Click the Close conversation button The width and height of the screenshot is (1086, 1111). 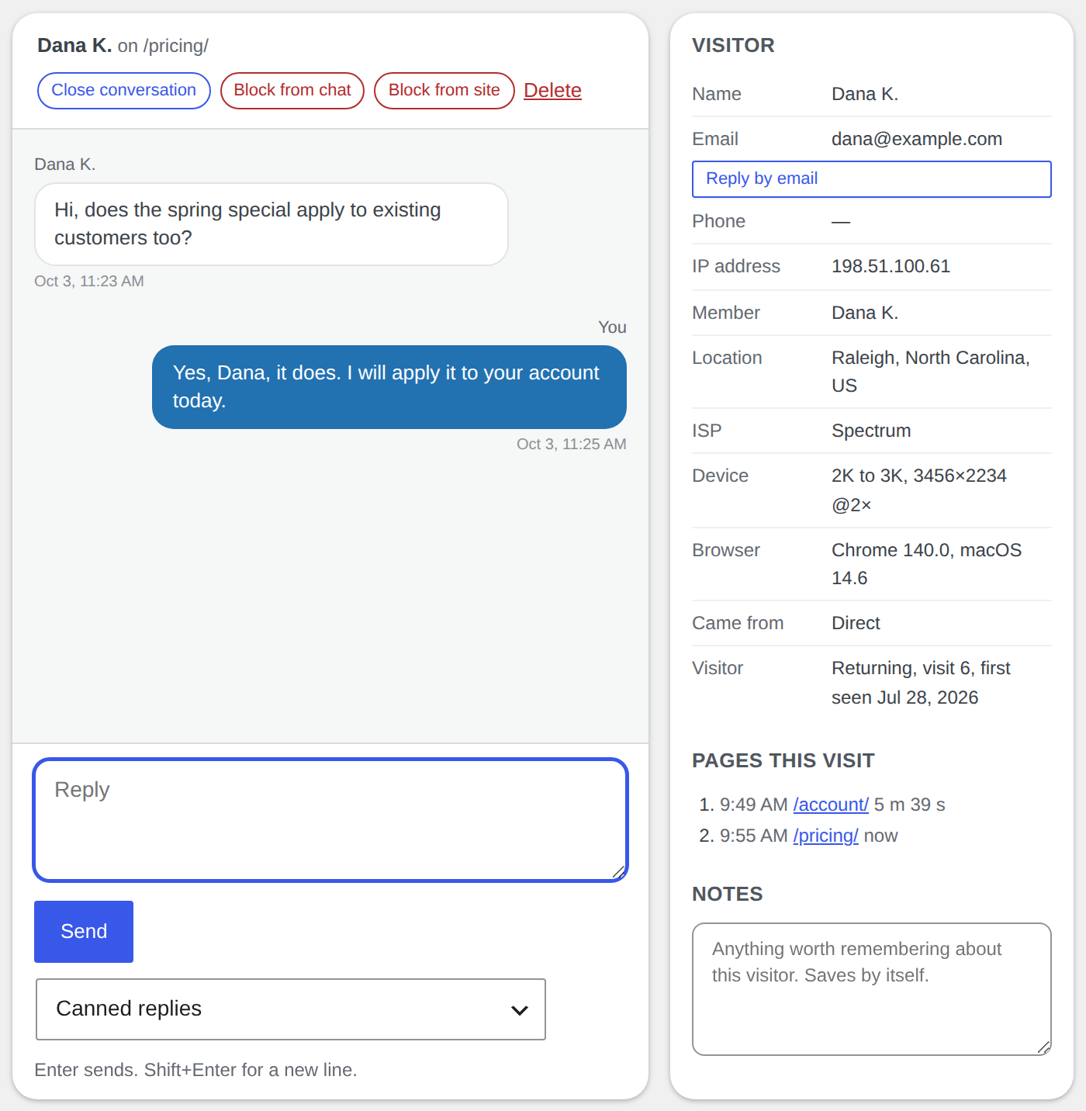pos(124,91)
